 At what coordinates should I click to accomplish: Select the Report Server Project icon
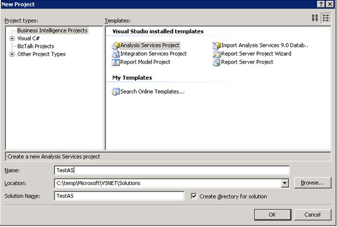click(217, 62)
